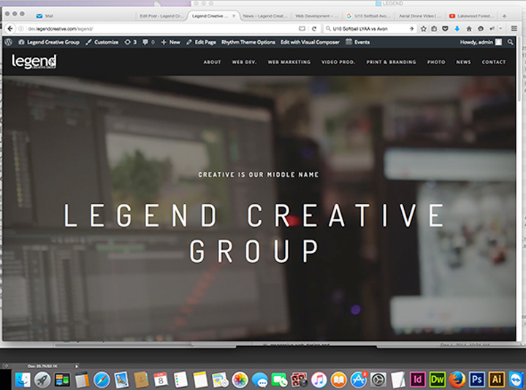Expand the toolbar overflow dropdown arrow

tap(500, 28)
